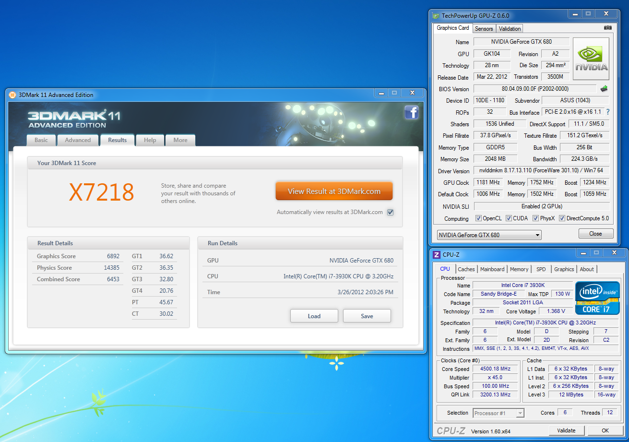This screenshot has height=442, width=629.
Task: Switch to the Sensors tab in GPU-Z
Action: [484, 29]
